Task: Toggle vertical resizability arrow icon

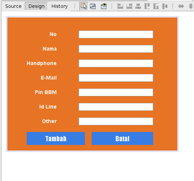Action: tap(191, 6)
